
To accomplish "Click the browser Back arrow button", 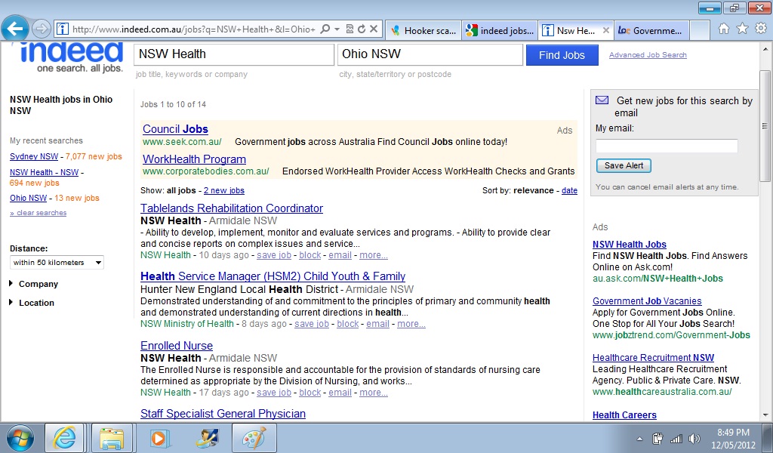I will click(15, 29).
